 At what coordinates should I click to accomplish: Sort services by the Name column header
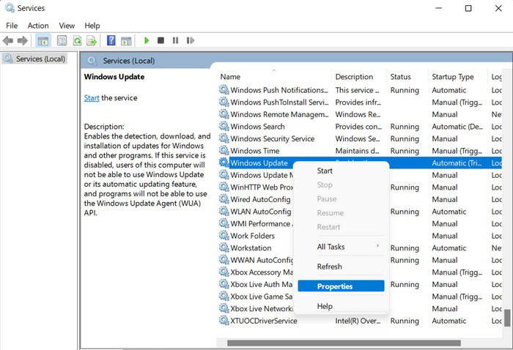click(230, 77)
